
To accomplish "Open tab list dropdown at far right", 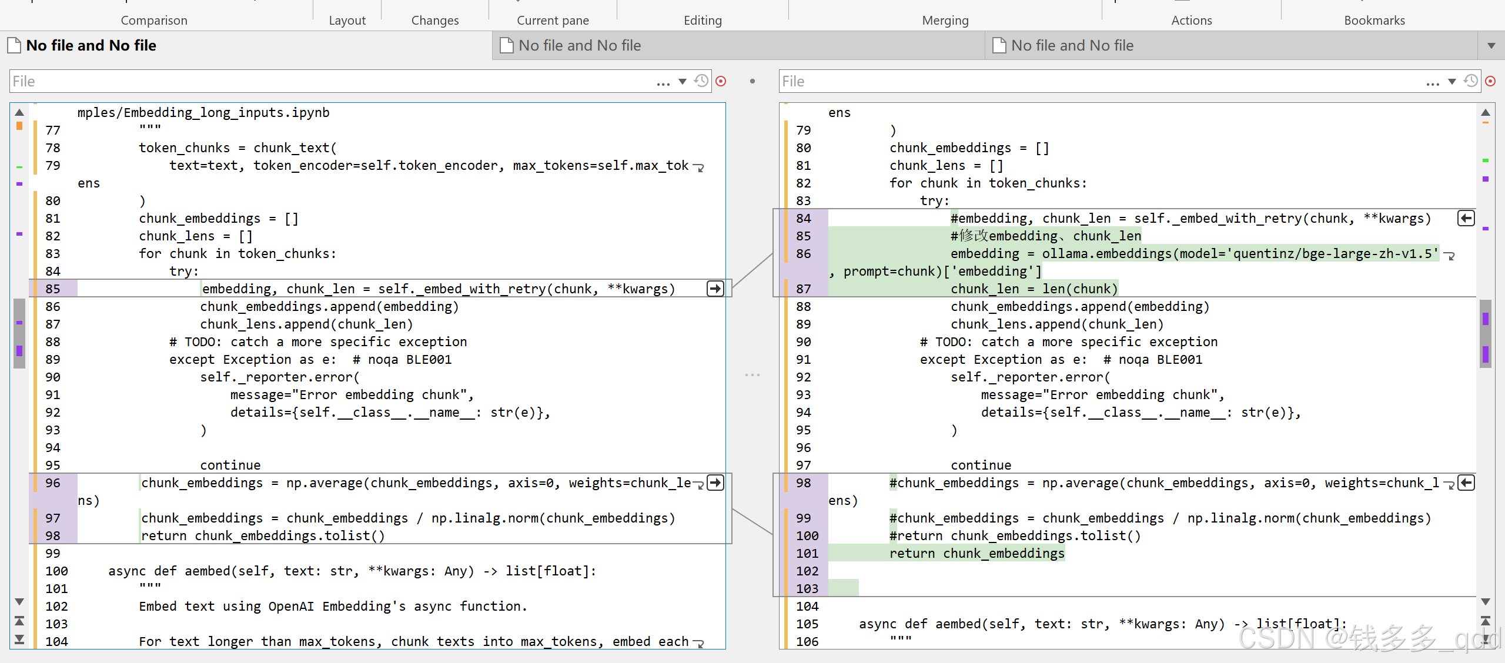I will (x=1491, y=46).
